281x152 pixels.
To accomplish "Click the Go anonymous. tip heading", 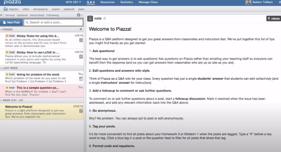I will [x=104, y=111].
